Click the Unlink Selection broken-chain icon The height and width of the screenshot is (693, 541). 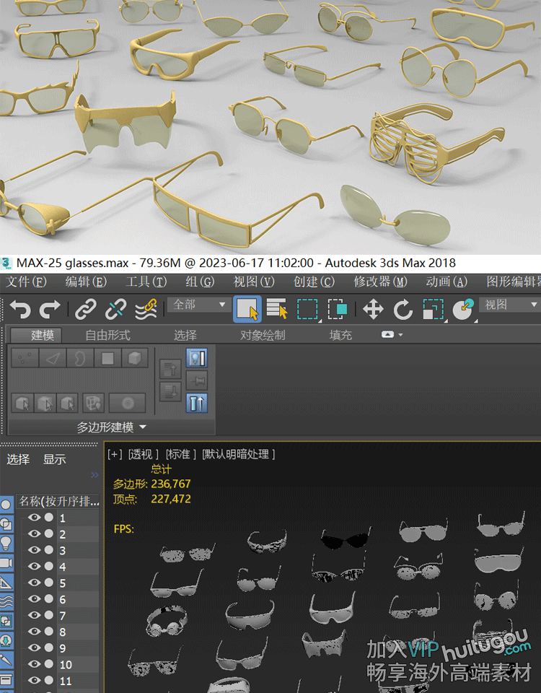point(115,310)
